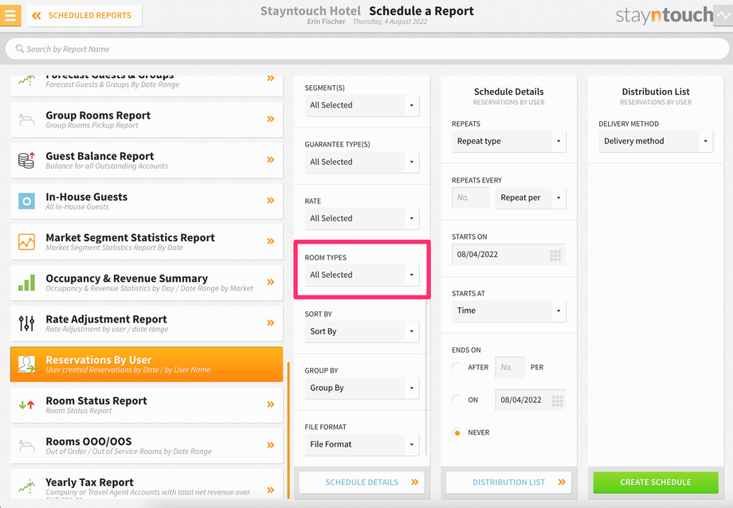Click the Market Segment Statistics chart icon
This screenshot has width=733, height=508.
[x=26, y=241]
